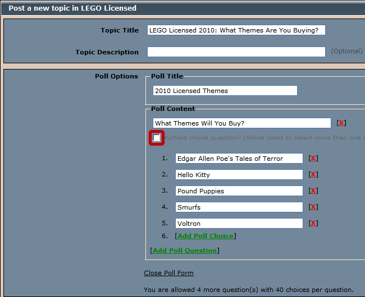Close the poll form

point(168,273)
